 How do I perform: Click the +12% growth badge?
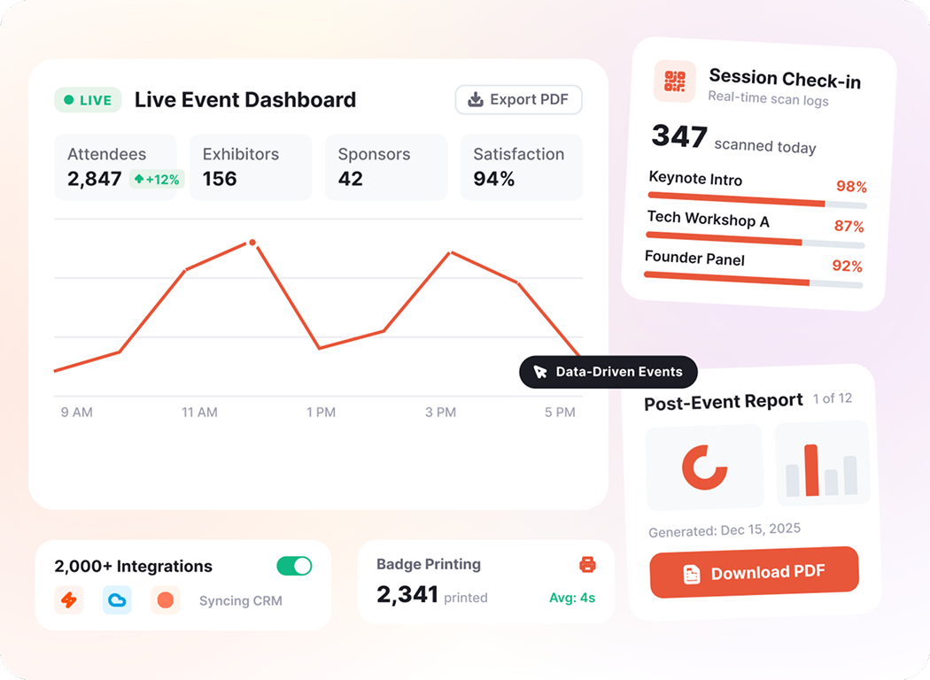(157, 179)
